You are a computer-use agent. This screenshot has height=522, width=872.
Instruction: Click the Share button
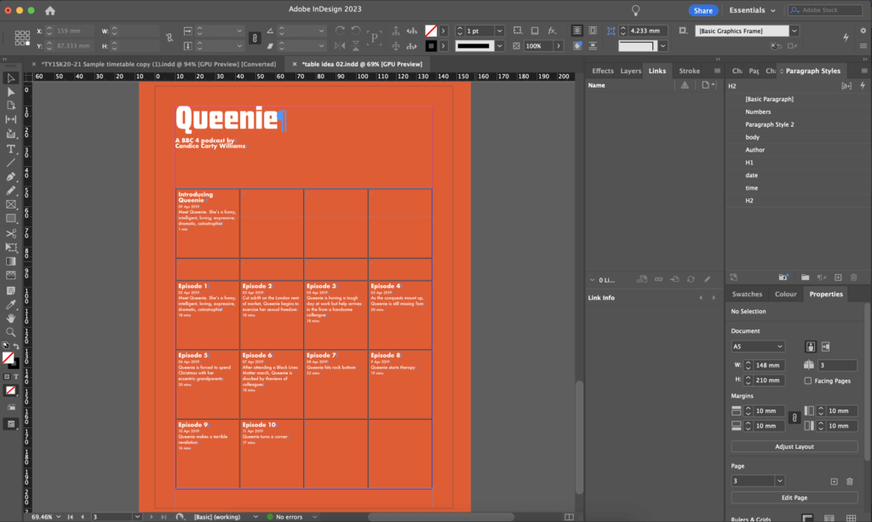(x=703, y=10)
